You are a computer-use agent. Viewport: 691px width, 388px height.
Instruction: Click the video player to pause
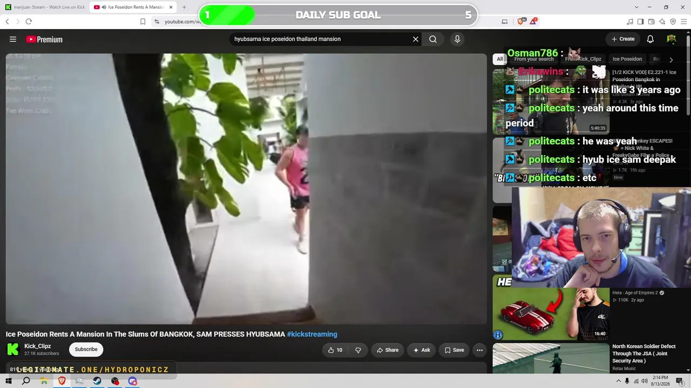[246, 189]
